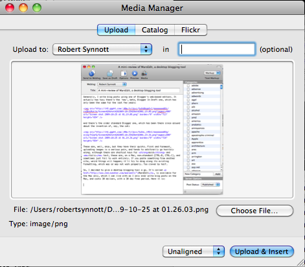The height and width of the screenshot is (267, 305).
Task: Open the Unaligned alignment dropdown
Action: 194,251
